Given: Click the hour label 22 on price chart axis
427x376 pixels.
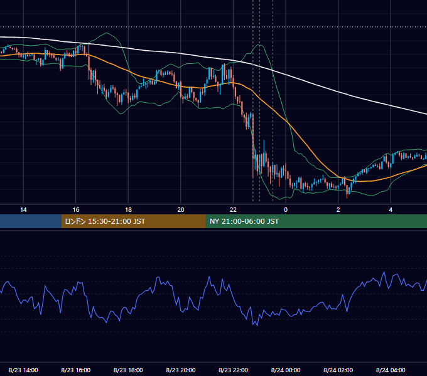Looking at the screenshot, I should 233,210.
